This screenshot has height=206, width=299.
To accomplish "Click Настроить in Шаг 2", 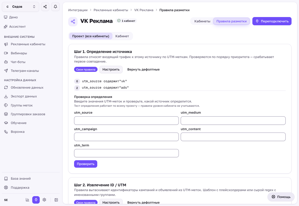I will tap(111, 202).
